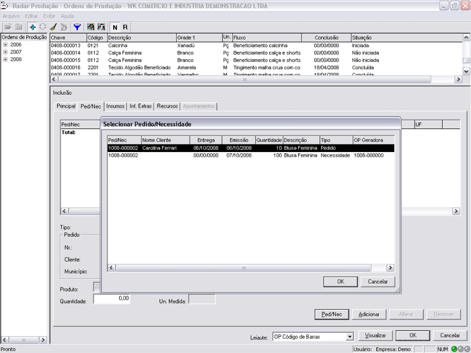
Task: Expand the 2006 tree node
Action: (x=5, y=44)
